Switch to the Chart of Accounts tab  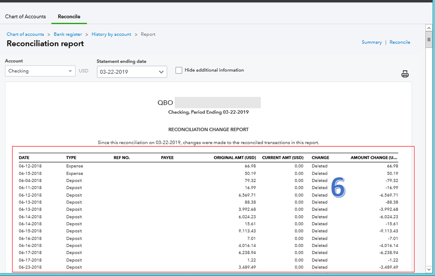click(25, 16)
